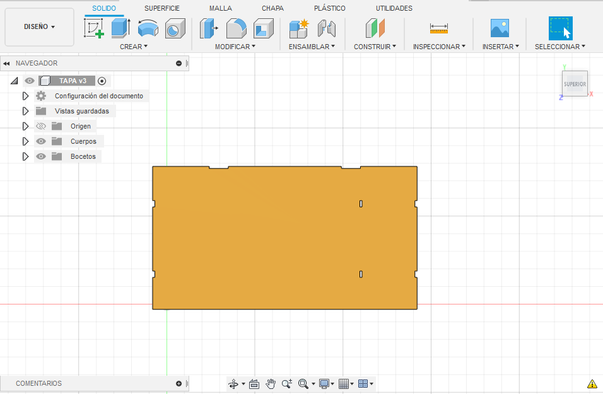Activate the Pan hand tool

271,384
